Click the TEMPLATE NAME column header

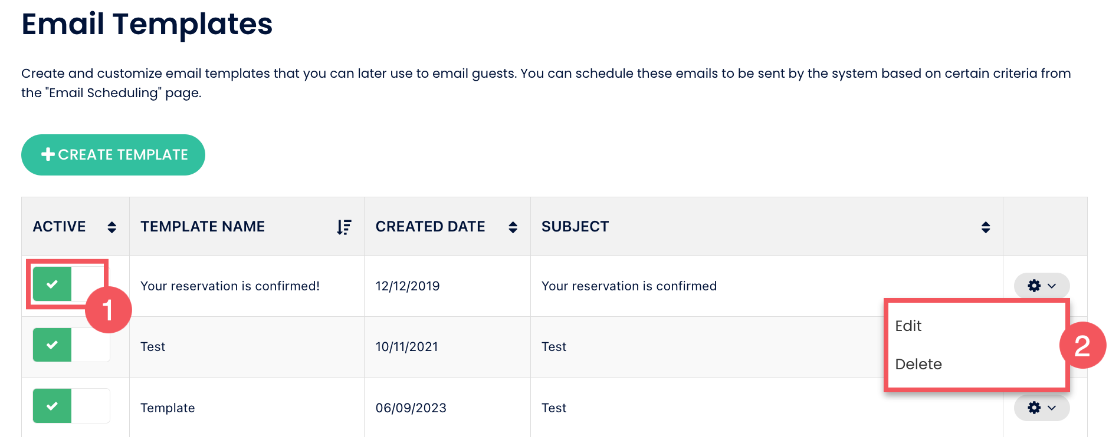202,227
